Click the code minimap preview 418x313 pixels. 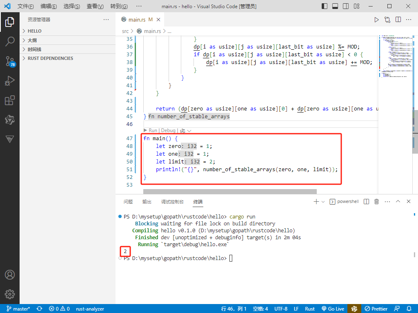coord(395,56)
